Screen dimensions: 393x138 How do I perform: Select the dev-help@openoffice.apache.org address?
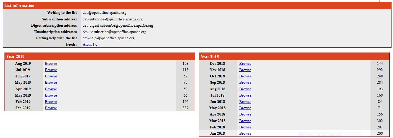(x=108, y=38)
